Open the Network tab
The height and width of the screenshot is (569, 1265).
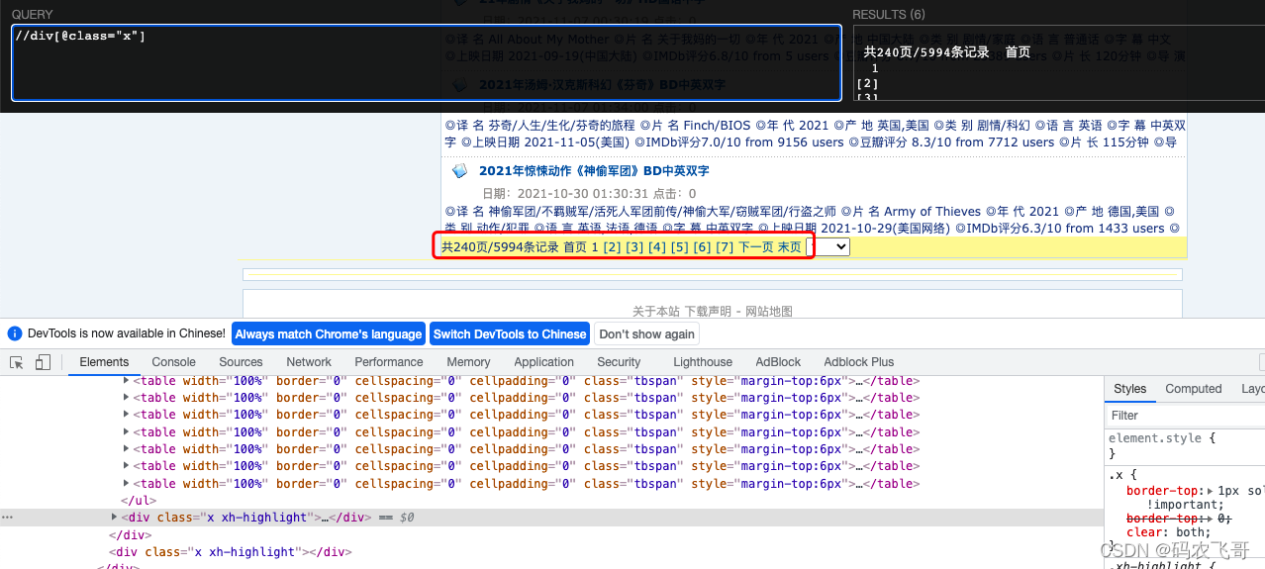309,362
